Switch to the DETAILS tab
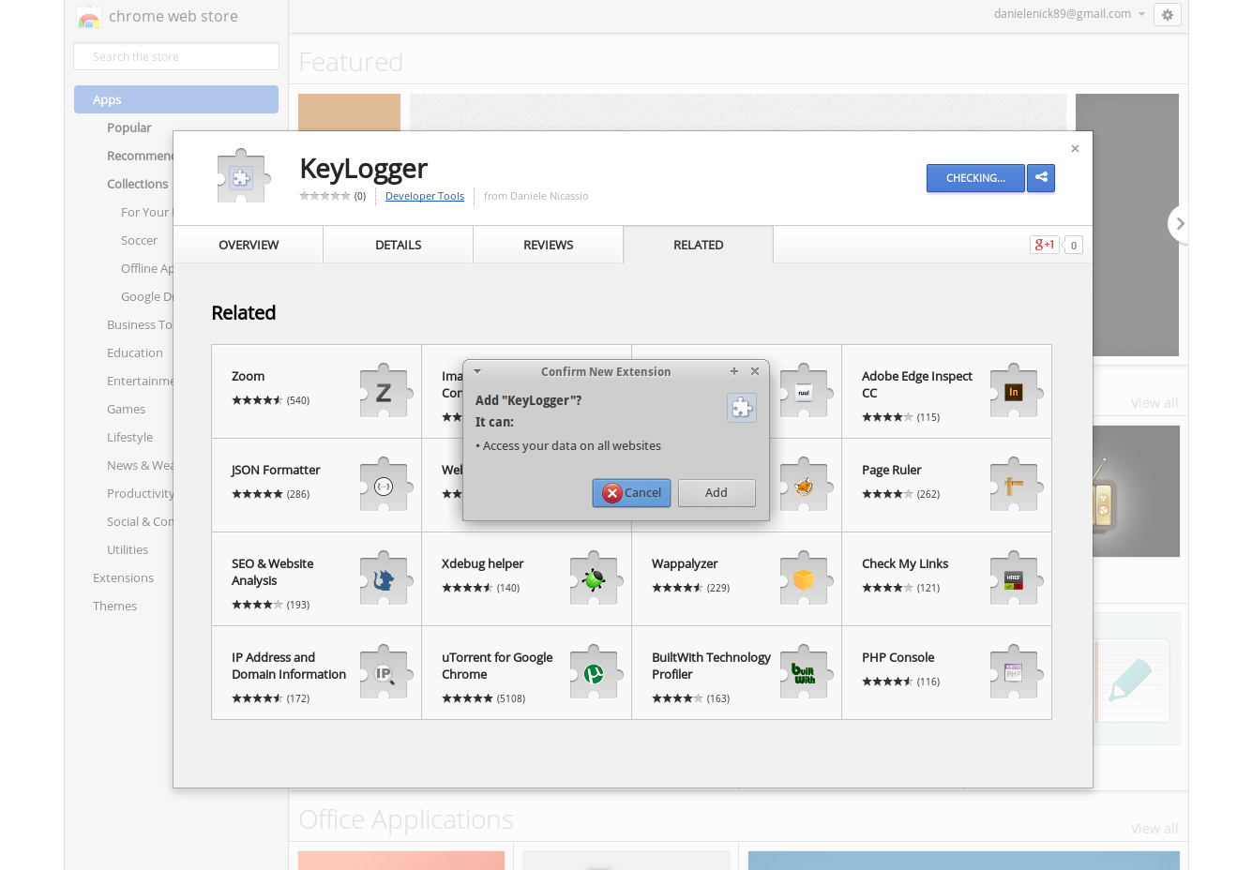 click(399, 245)
